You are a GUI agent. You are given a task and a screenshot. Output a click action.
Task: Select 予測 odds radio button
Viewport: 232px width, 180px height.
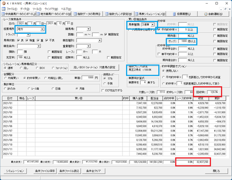(x=104, y=84)
